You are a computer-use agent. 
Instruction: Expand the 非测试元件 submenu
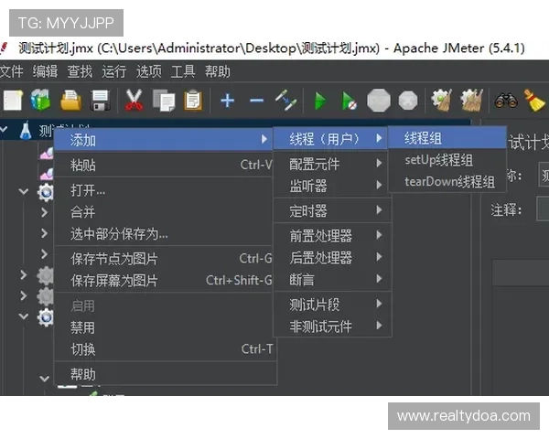point(331,326)
